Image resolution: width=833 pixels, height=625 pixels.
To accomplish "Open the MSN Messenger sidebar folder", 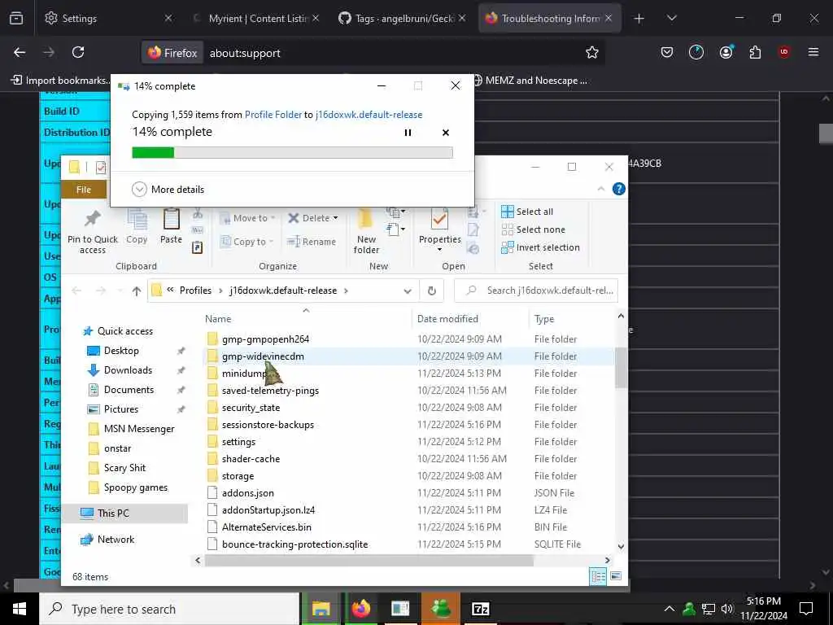I will [x=138, y=429].
